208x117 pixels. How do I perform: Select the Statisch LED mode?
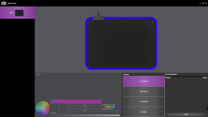click(144, 92)
